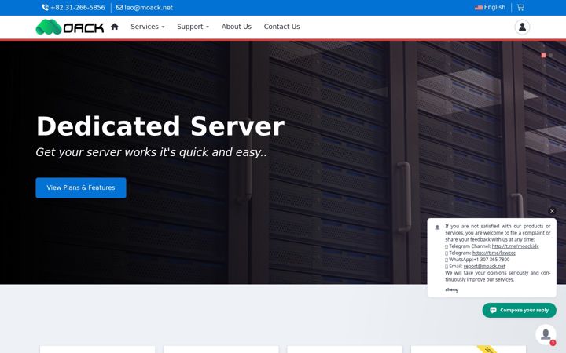The height and width of the screenshot is (353, 566).
Task: Click View Plans & Features button
Action: [81, 187]
